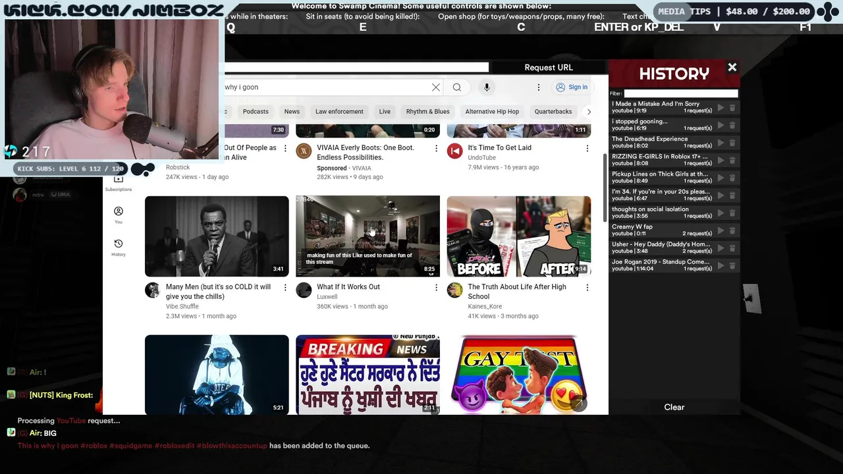Viewport: 843px width, 474px height.
Task: Play 'I Made a Mistake And I'm Sorry' history entry
Action: click(x=721, y=107)
